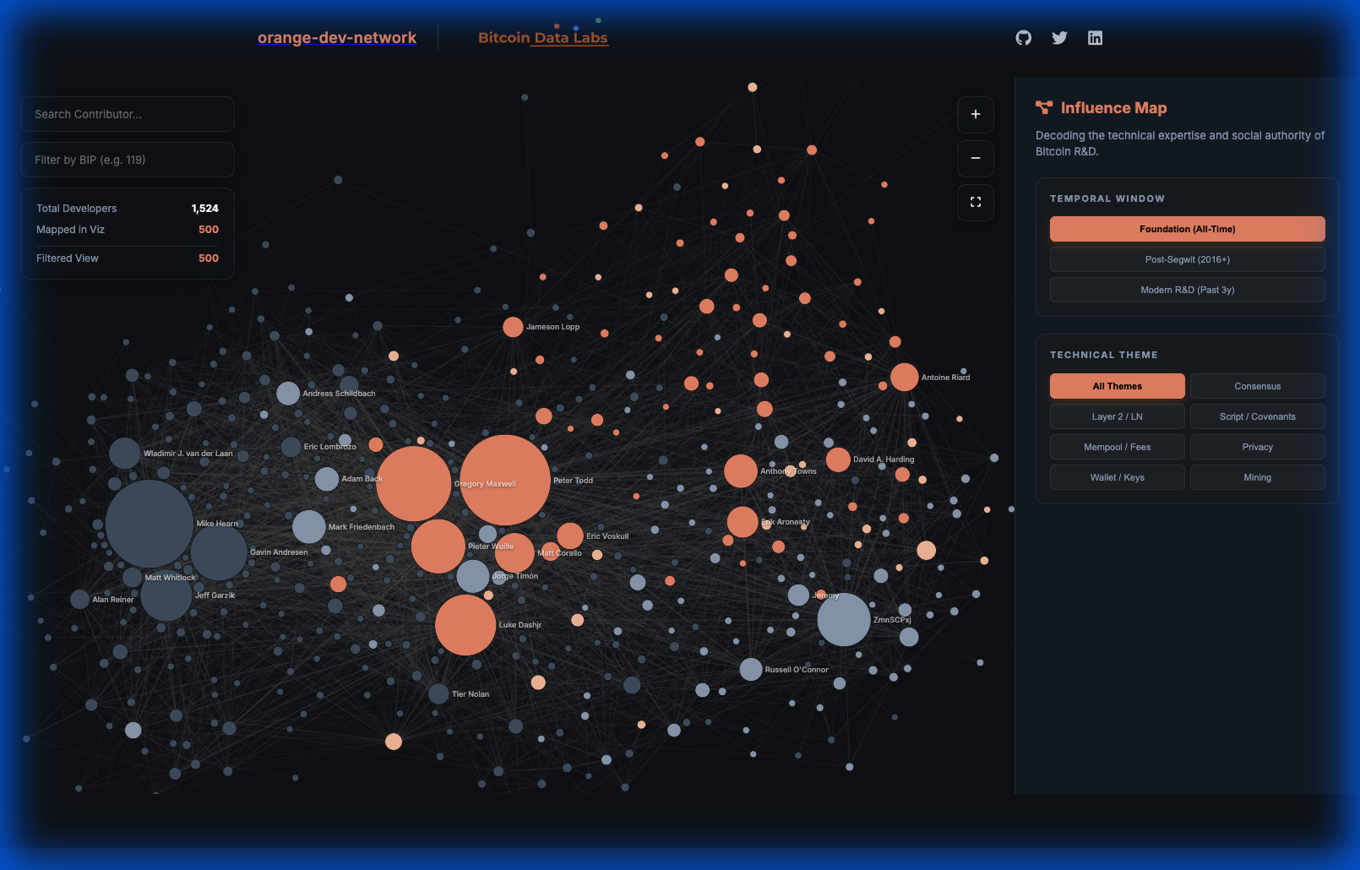Open the Twitter icon link
The image size is (1360, 870).
[1059, 38]
